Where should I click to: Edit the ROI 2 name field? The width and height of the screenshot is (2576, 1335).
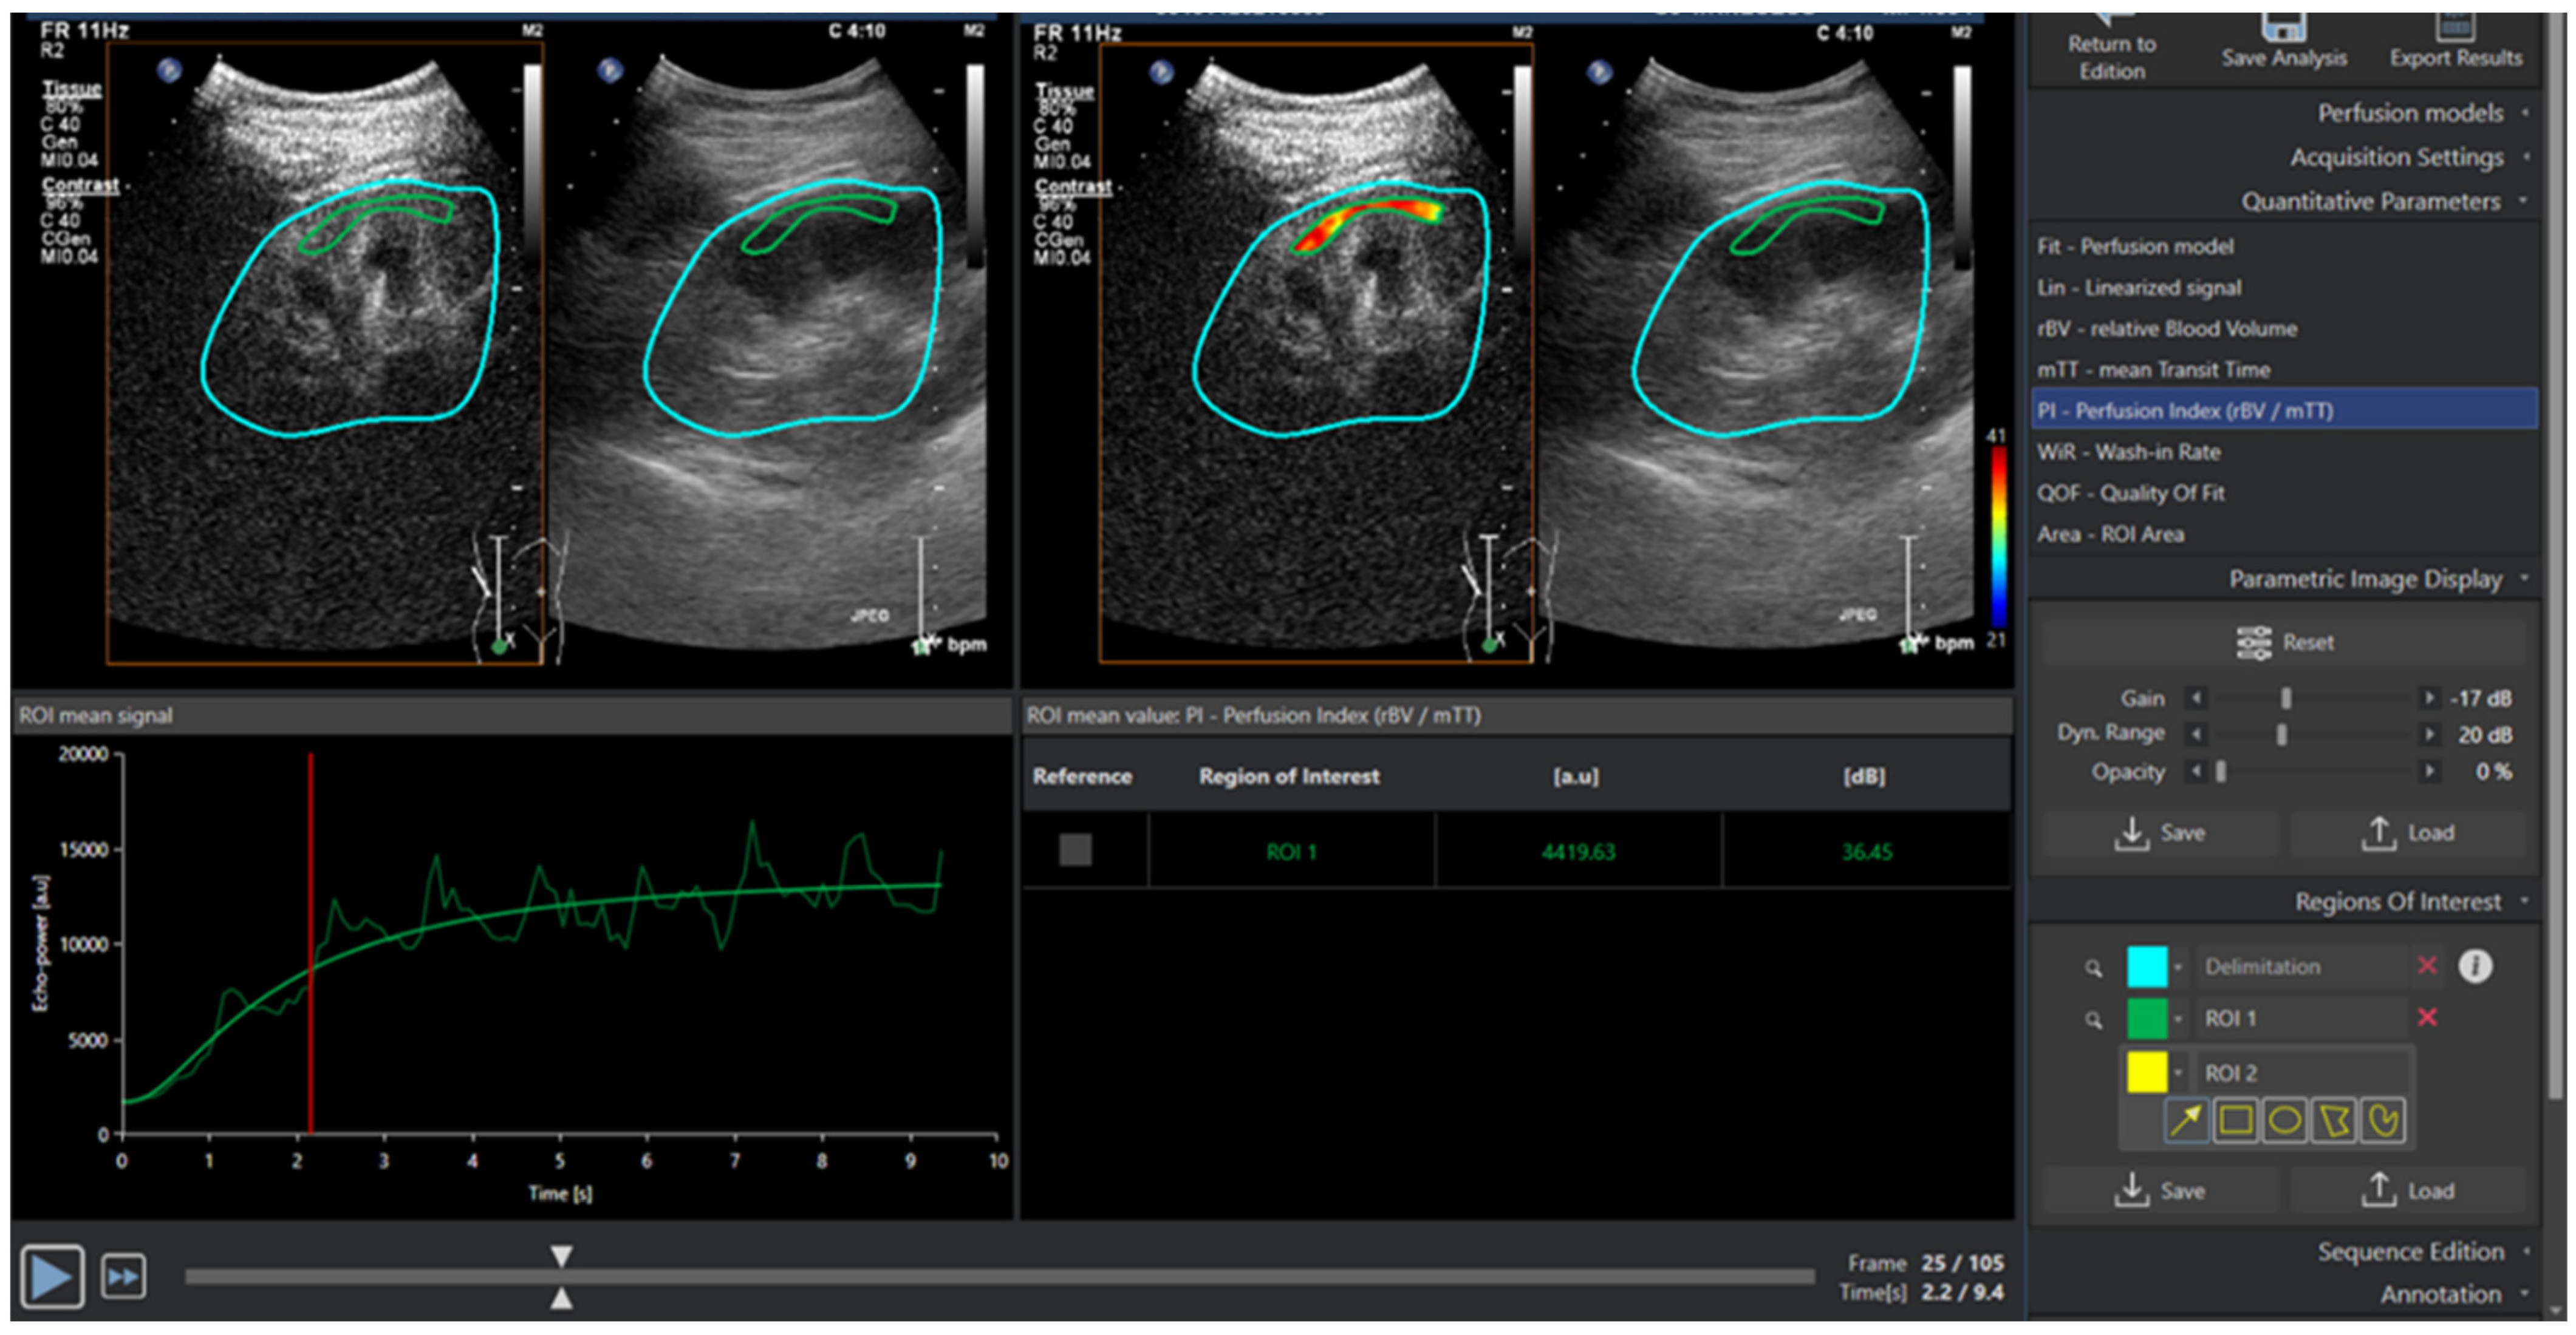(x=2301, y=1072)
